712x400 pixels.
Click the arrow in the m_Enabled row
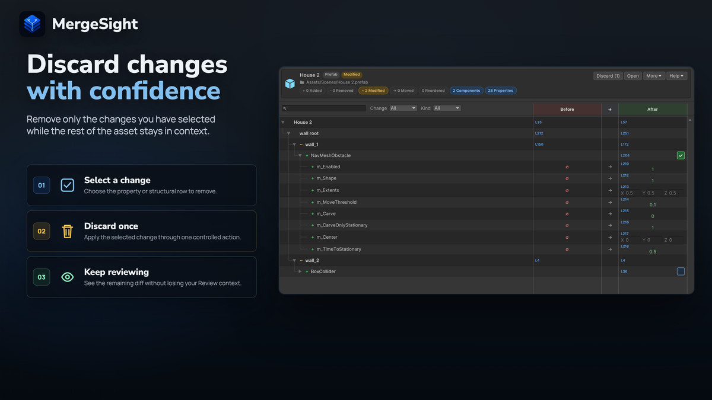pos(610,167)
